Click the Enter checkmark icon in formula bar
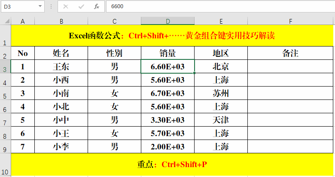This screenshot has height=177, width=335. pyautogui.click(x=81, y=6)
